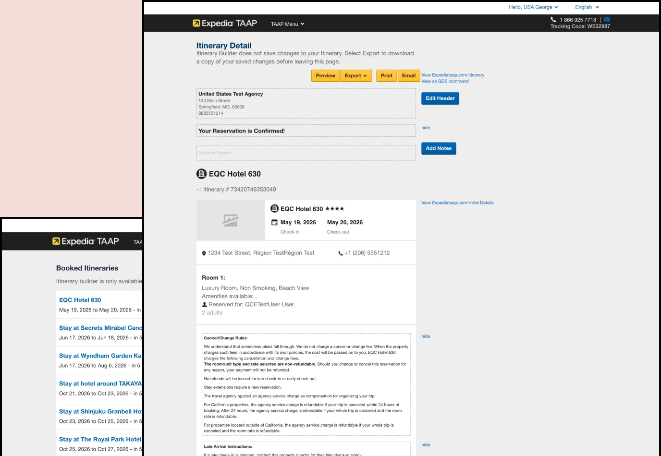Open EQC Hotel 630 in Booked Itineraries list

pos(80,300)
